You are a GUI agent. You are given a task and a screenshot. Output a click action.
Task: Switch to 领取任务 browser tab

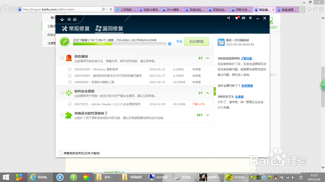coord(241,10)
